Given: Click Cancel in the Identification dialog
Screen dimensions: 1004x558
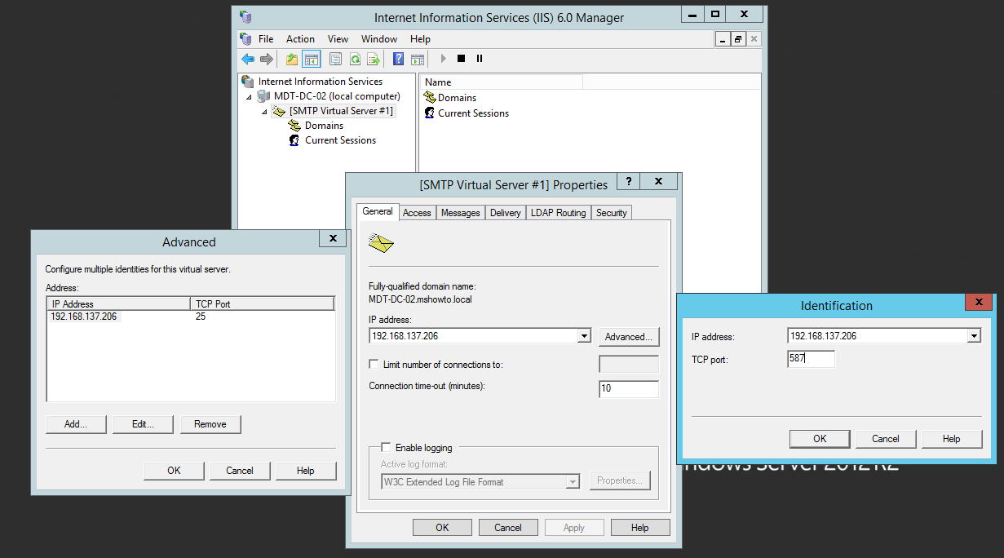Looking at the screenshot, I should 886,439.
